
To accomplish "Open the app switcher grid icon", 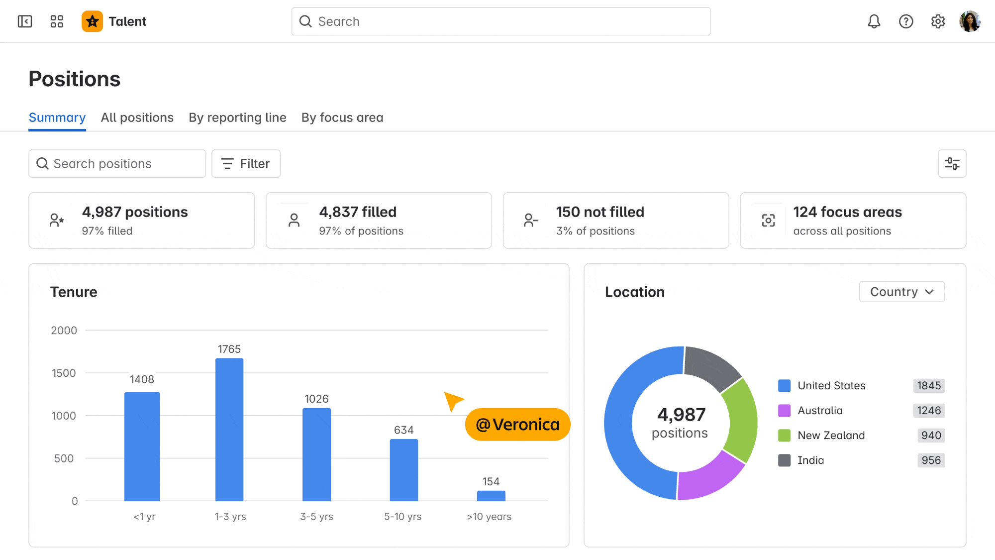I will pyautogui.click(x=57, y=21).
